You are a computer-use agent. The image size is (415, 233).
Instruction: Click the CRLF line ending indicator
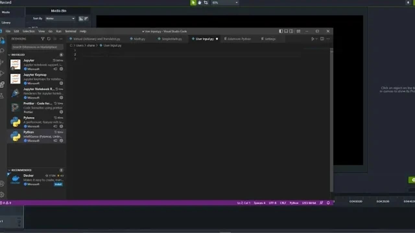click(x=283, y=203)
